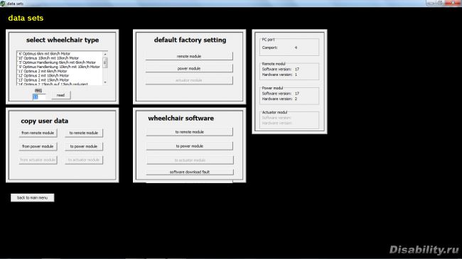
Task: Load wheelchair software to remote module
Action: (190, 132)
